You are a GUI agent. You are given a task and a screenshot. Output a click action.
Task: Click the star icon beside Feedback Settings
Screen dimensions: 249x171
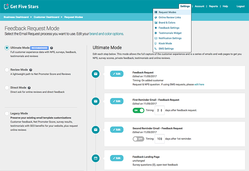point(156,28)
